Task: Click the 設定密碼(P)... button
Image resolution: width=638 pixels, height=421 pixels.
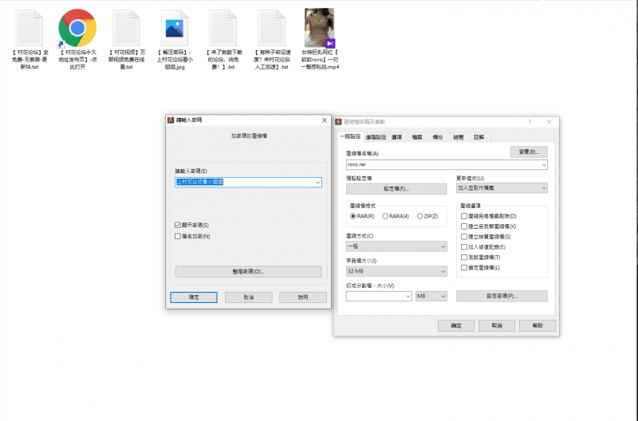Action: [502, 296]
